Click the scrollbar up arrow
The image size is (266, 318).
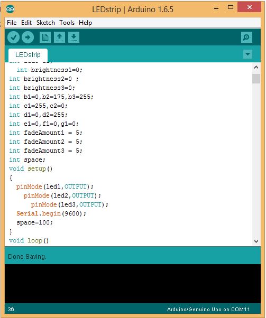click(256, 67)
